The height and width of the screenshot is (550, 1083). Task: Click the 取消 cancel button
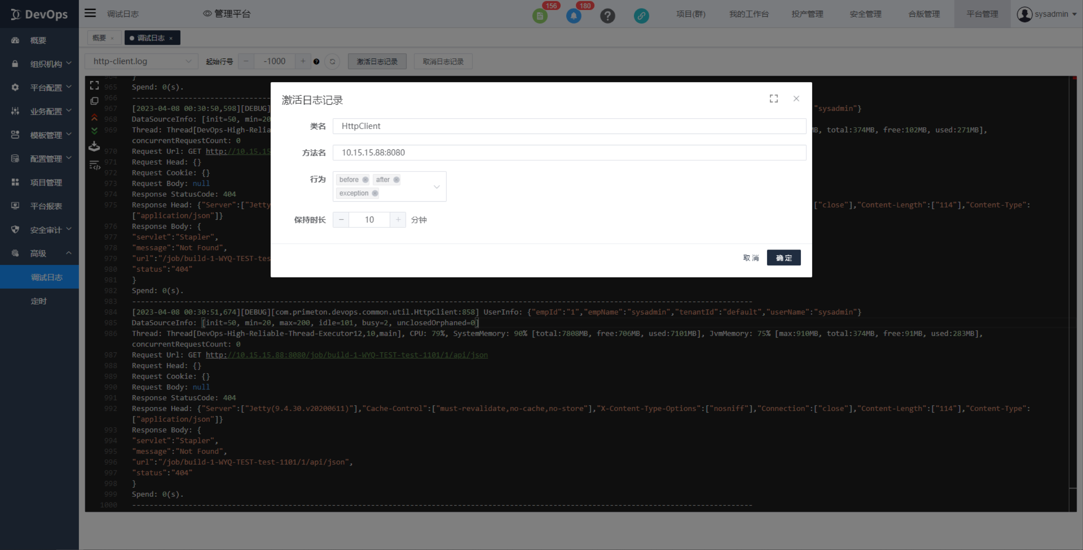click(751, 258)
